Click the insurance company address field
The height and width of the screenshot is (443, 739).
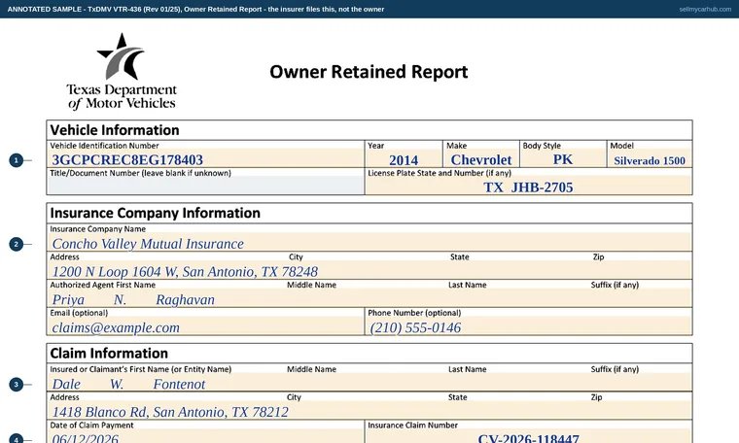[x=369, y=271]
